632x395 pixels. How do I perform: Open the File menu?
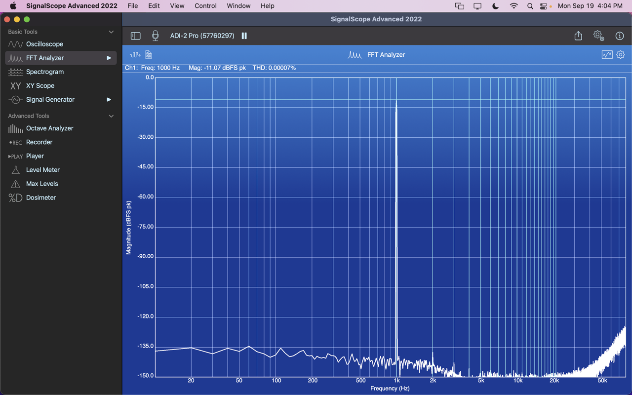132,6
